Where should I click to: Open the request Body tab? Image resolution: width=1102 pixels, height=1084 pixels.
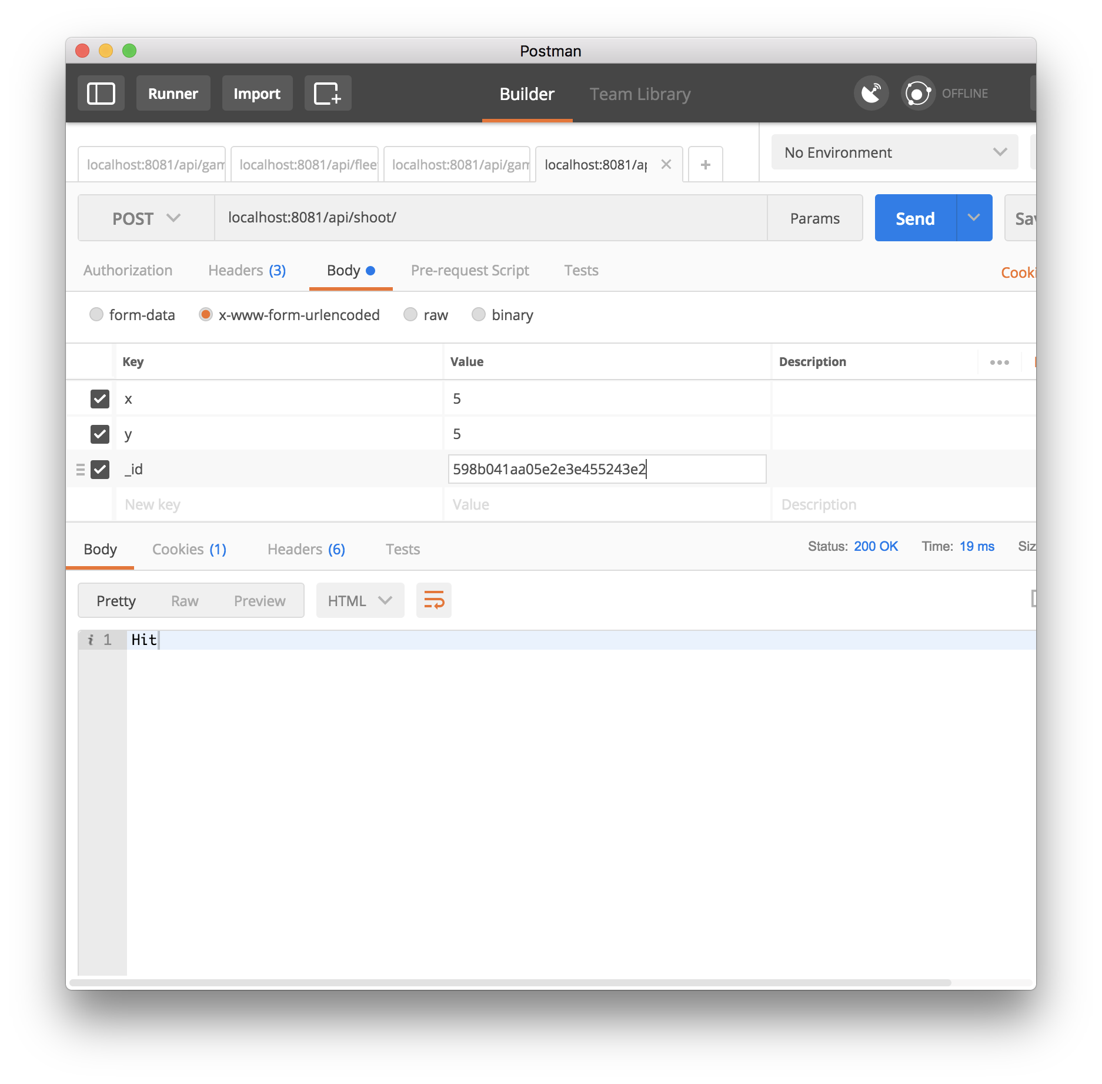[x=350, y=270]
